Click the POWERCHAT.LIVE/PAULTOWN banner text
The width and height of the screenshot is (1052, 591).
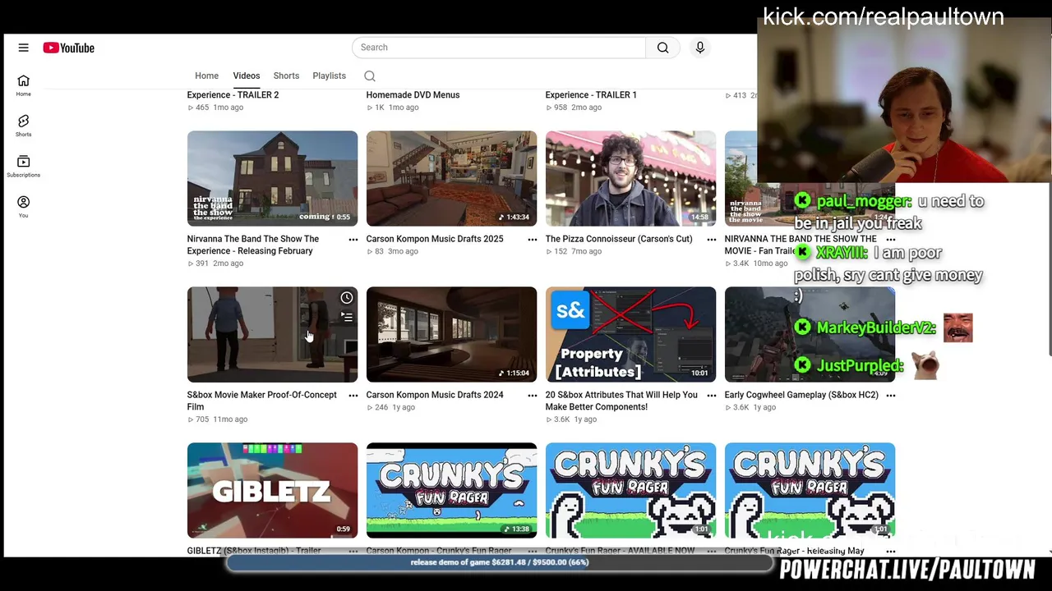click(907, 570)
